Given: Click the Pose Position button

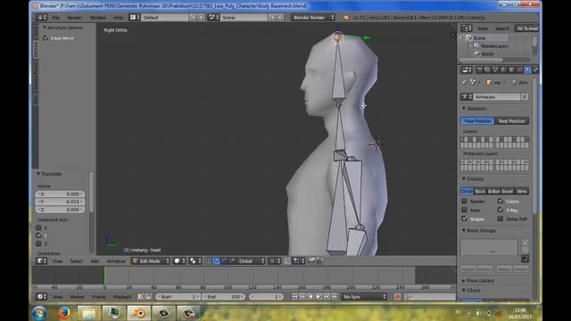Looking at the screenshot, I should coord(477,121).
